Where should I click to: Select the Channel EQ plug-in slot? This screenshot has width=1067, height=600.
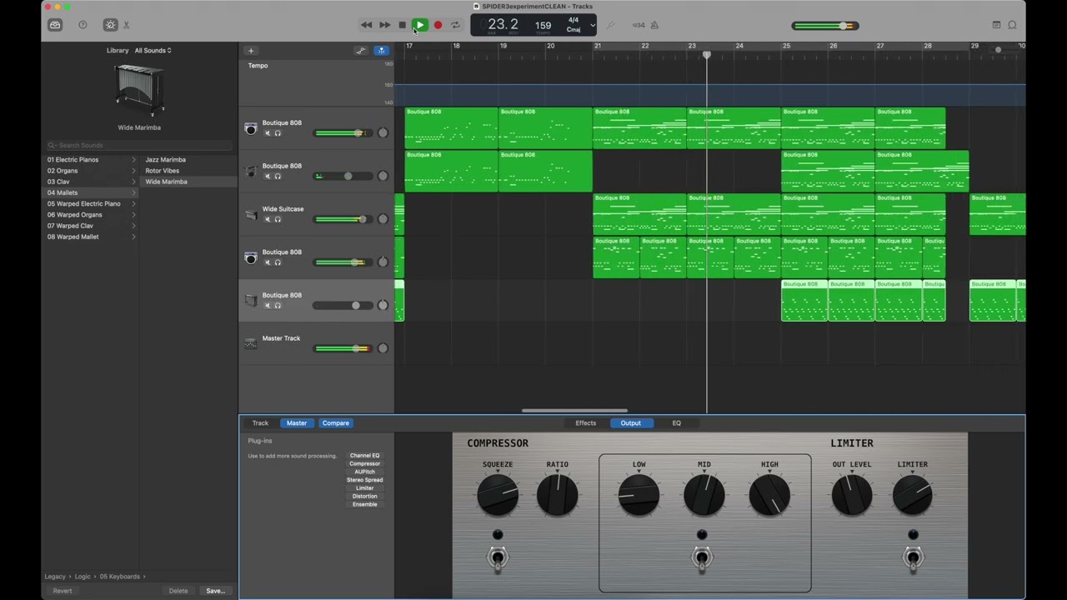pyautogui.click(x=365, y=456)
